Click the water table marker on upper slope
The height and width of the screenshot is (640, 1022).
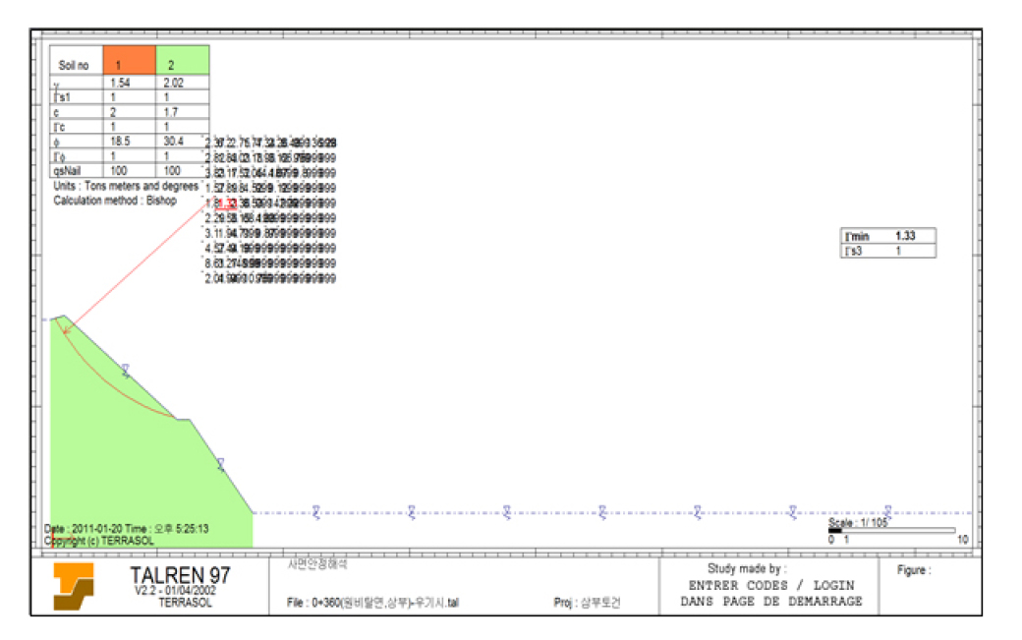[x=125, y=371]
